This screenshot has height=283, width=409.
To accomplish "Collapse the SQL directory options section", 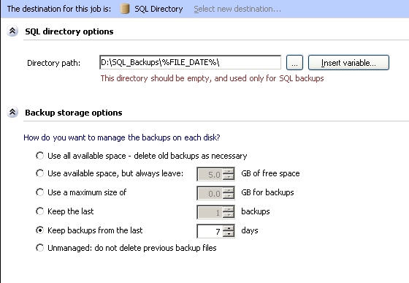I will coord(12,31).
